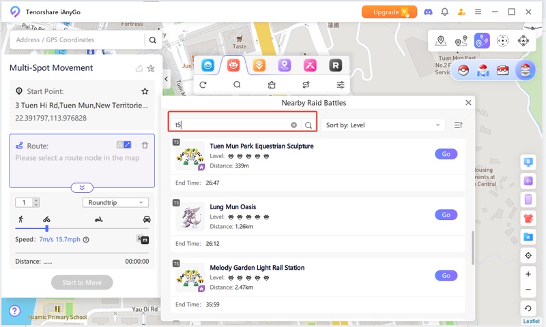Open the Sort by: Level dropdown
The height and width of the screenshot is (327, 546).
pyautogui.click(x=383, y=125)
